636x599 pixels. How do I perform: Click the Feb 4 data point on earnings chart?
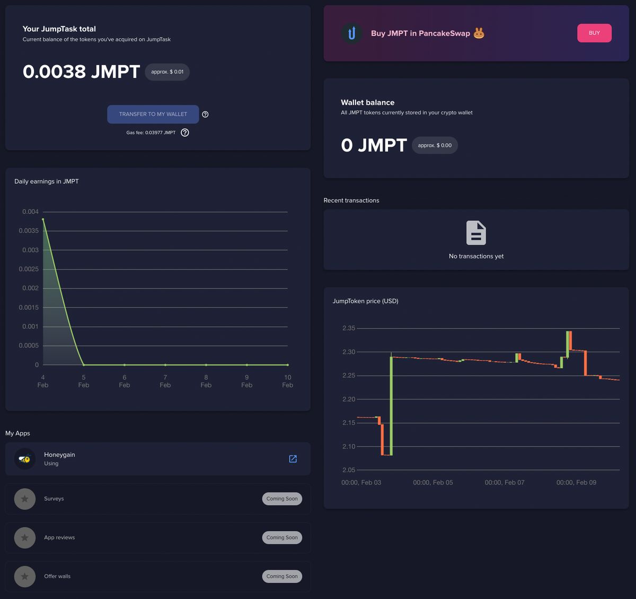43,219
